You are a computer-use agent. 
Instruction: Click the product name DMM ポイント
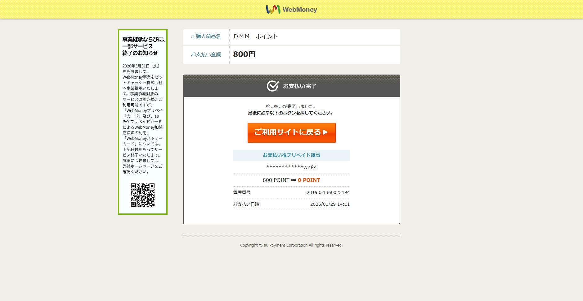(x=256, y=37)
